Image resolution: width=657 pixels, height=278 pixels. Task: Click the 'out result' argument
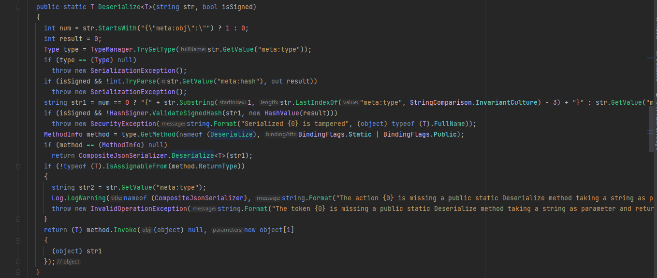pos(292,81)
